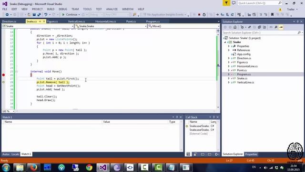Viewport: 305px width, 172px height.
Task: Click the highlighted Preview Selected Items icon
Action: tap(281, 27)
